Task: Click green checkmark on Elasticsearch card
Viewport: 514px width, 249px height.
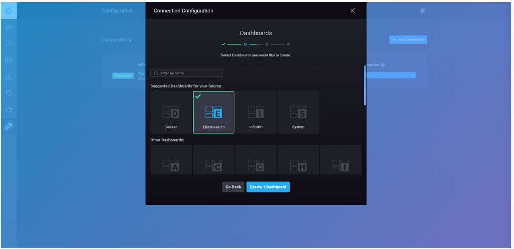Action: coord(198,96)
